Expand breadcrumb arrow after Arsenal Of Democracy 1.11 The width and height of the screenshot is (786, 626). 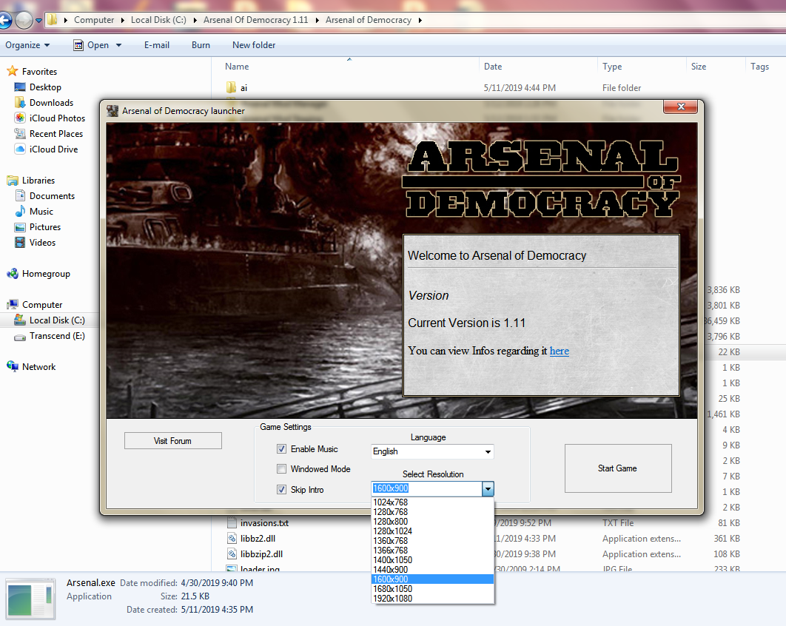317,20
